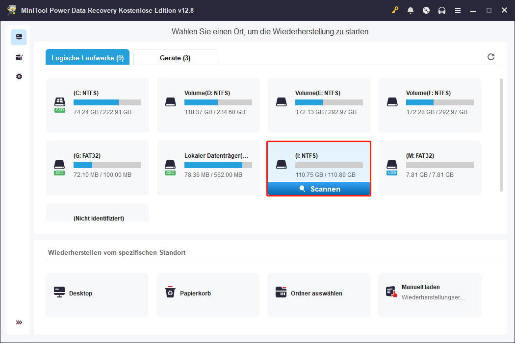Open the settings gear in the sidebar
Image resolution: width=515 pixels, height=343 pixels.
tap(19, 76)
